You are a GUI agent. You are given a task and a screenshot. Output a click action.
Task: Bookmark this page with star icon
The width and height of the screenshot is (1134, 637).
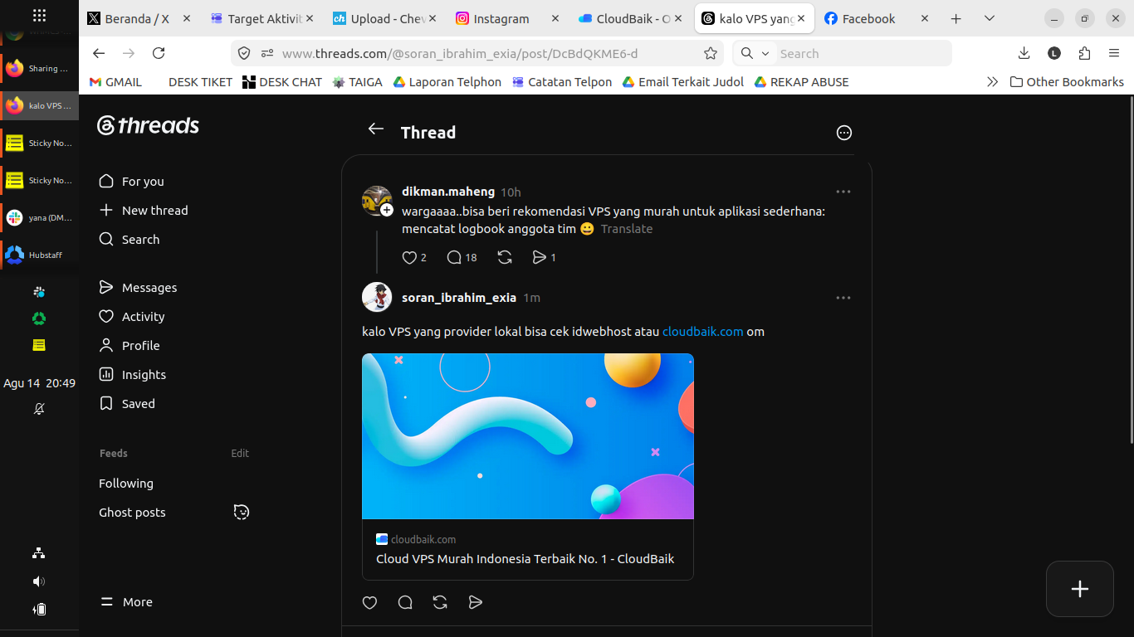point(711,53)
